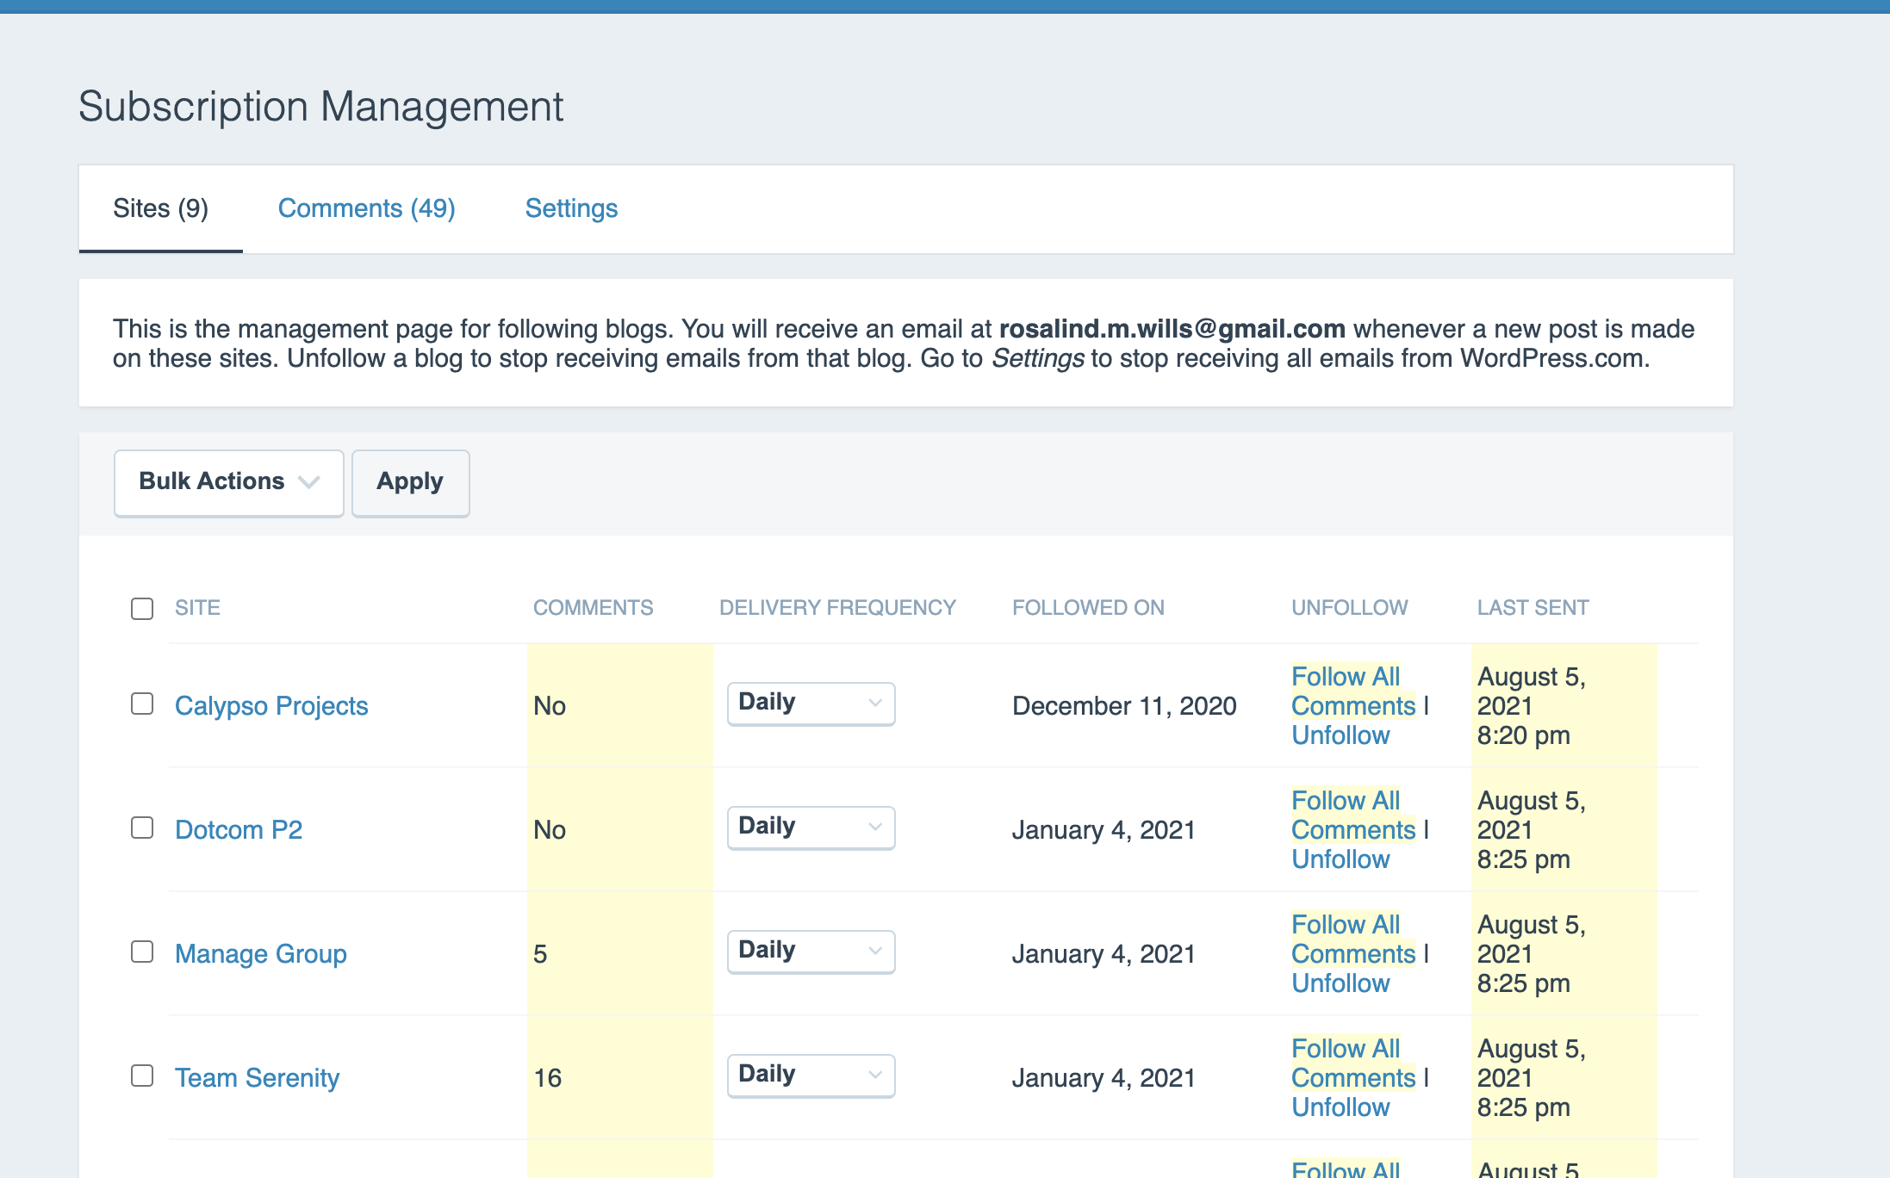Image resolution: width=1890 pixels, height=1178 pixels.
Task: Click the Dotcom P2 site link
Action: [239, 830]
